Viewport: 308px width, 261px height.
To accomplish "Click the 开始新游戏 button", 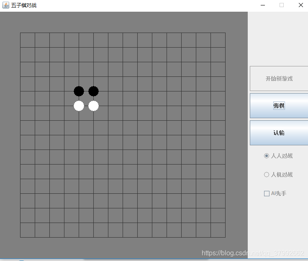I will click(279, 79).
